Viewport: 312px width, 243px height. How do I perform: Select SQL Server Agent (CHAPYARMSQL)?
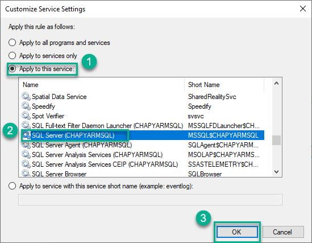(x=82, y=145)
